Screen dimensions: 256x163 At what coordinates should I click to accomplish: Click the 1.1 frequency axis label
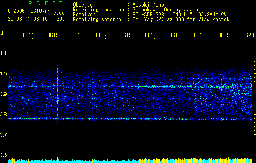[4, 53]
